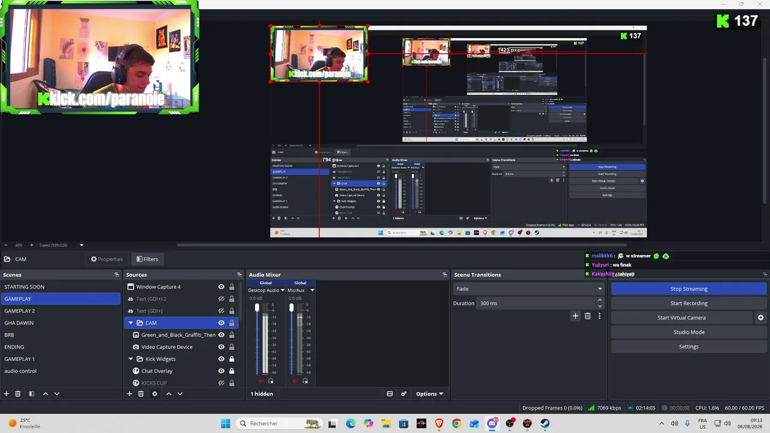Screen dimensions: 770x433
Task: Start the Virtual Camera
Action: click(682, 318)
